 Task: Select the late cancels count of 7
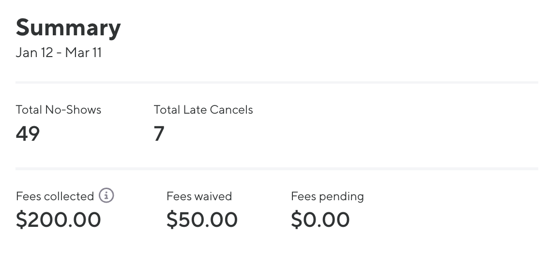click(159, 133)
